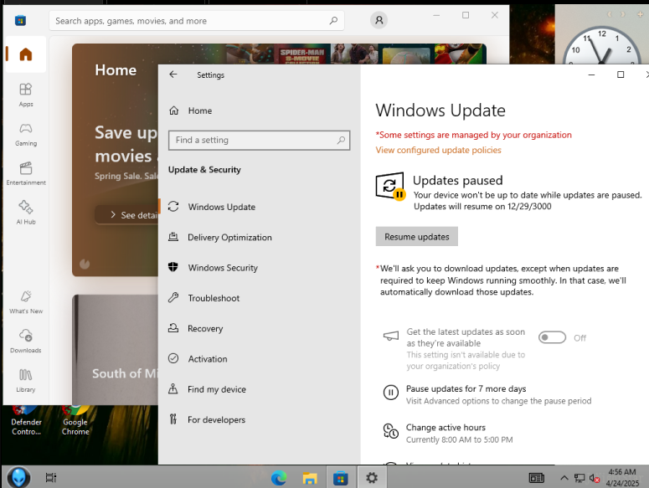Open Store Library section

click(x=26, y=379)
